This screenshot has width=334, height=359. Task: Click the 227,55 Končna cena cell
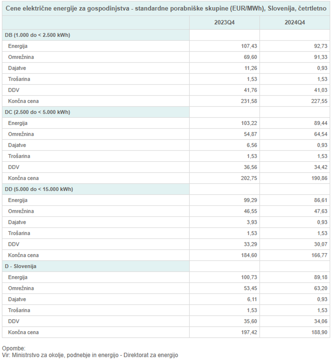pyautogui.click(x=319, y=101)
